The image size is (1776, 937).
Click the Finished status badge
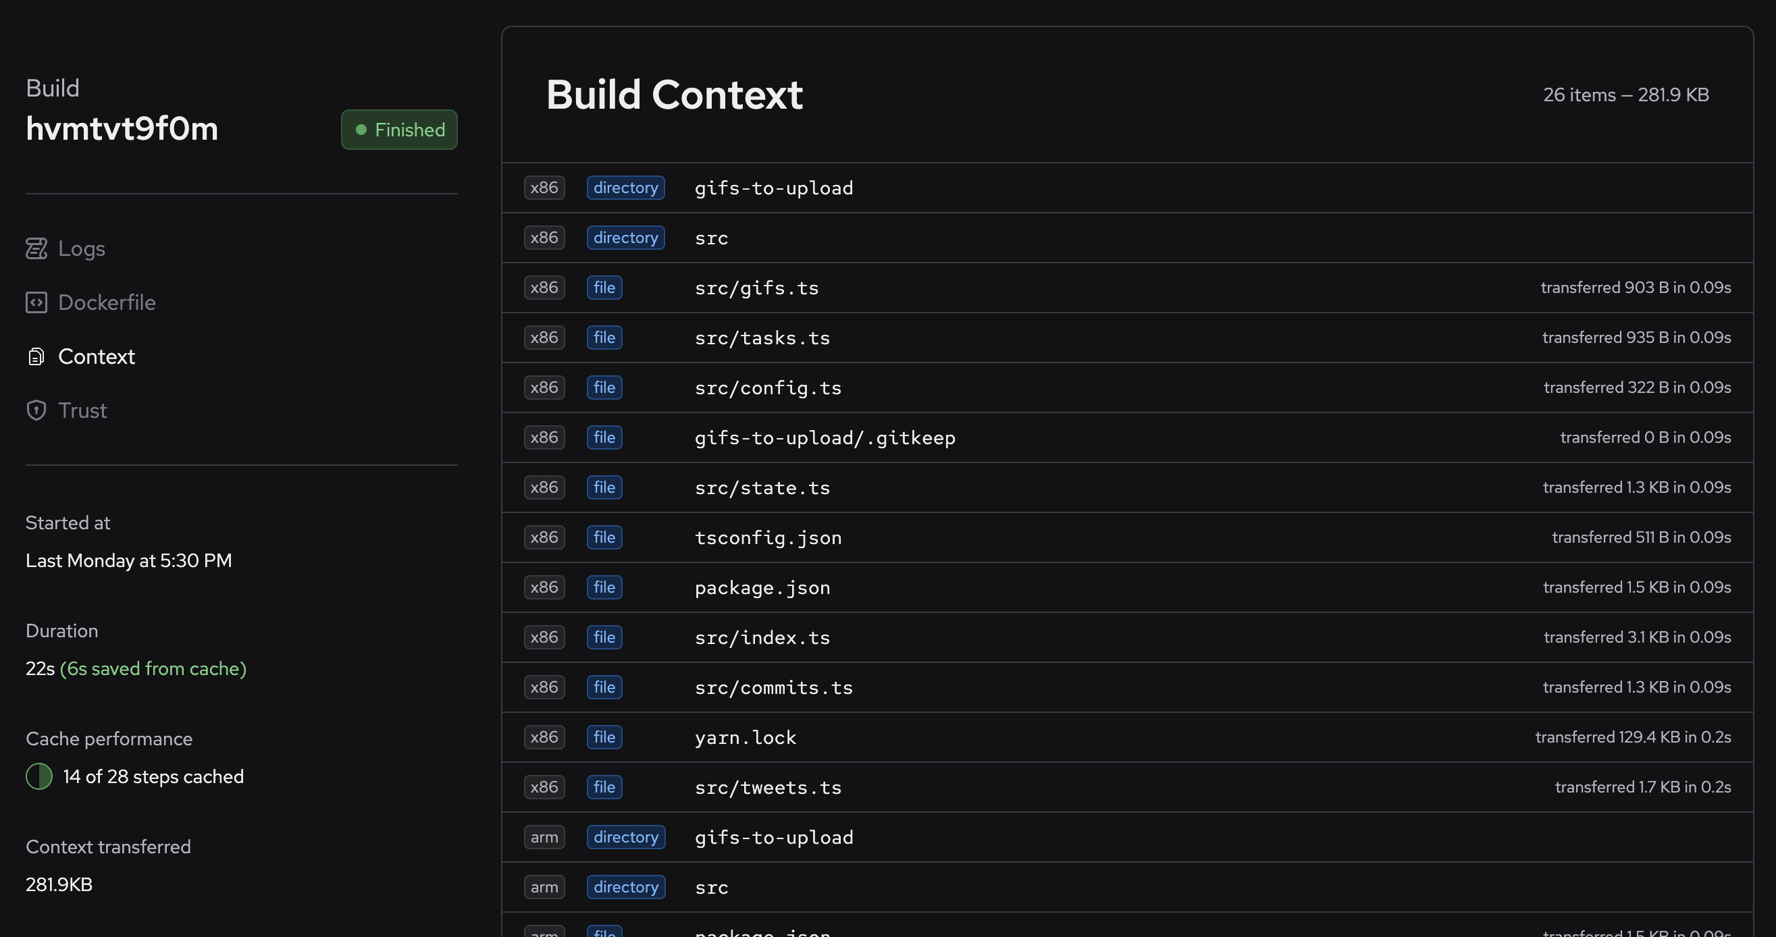(399, 130)
